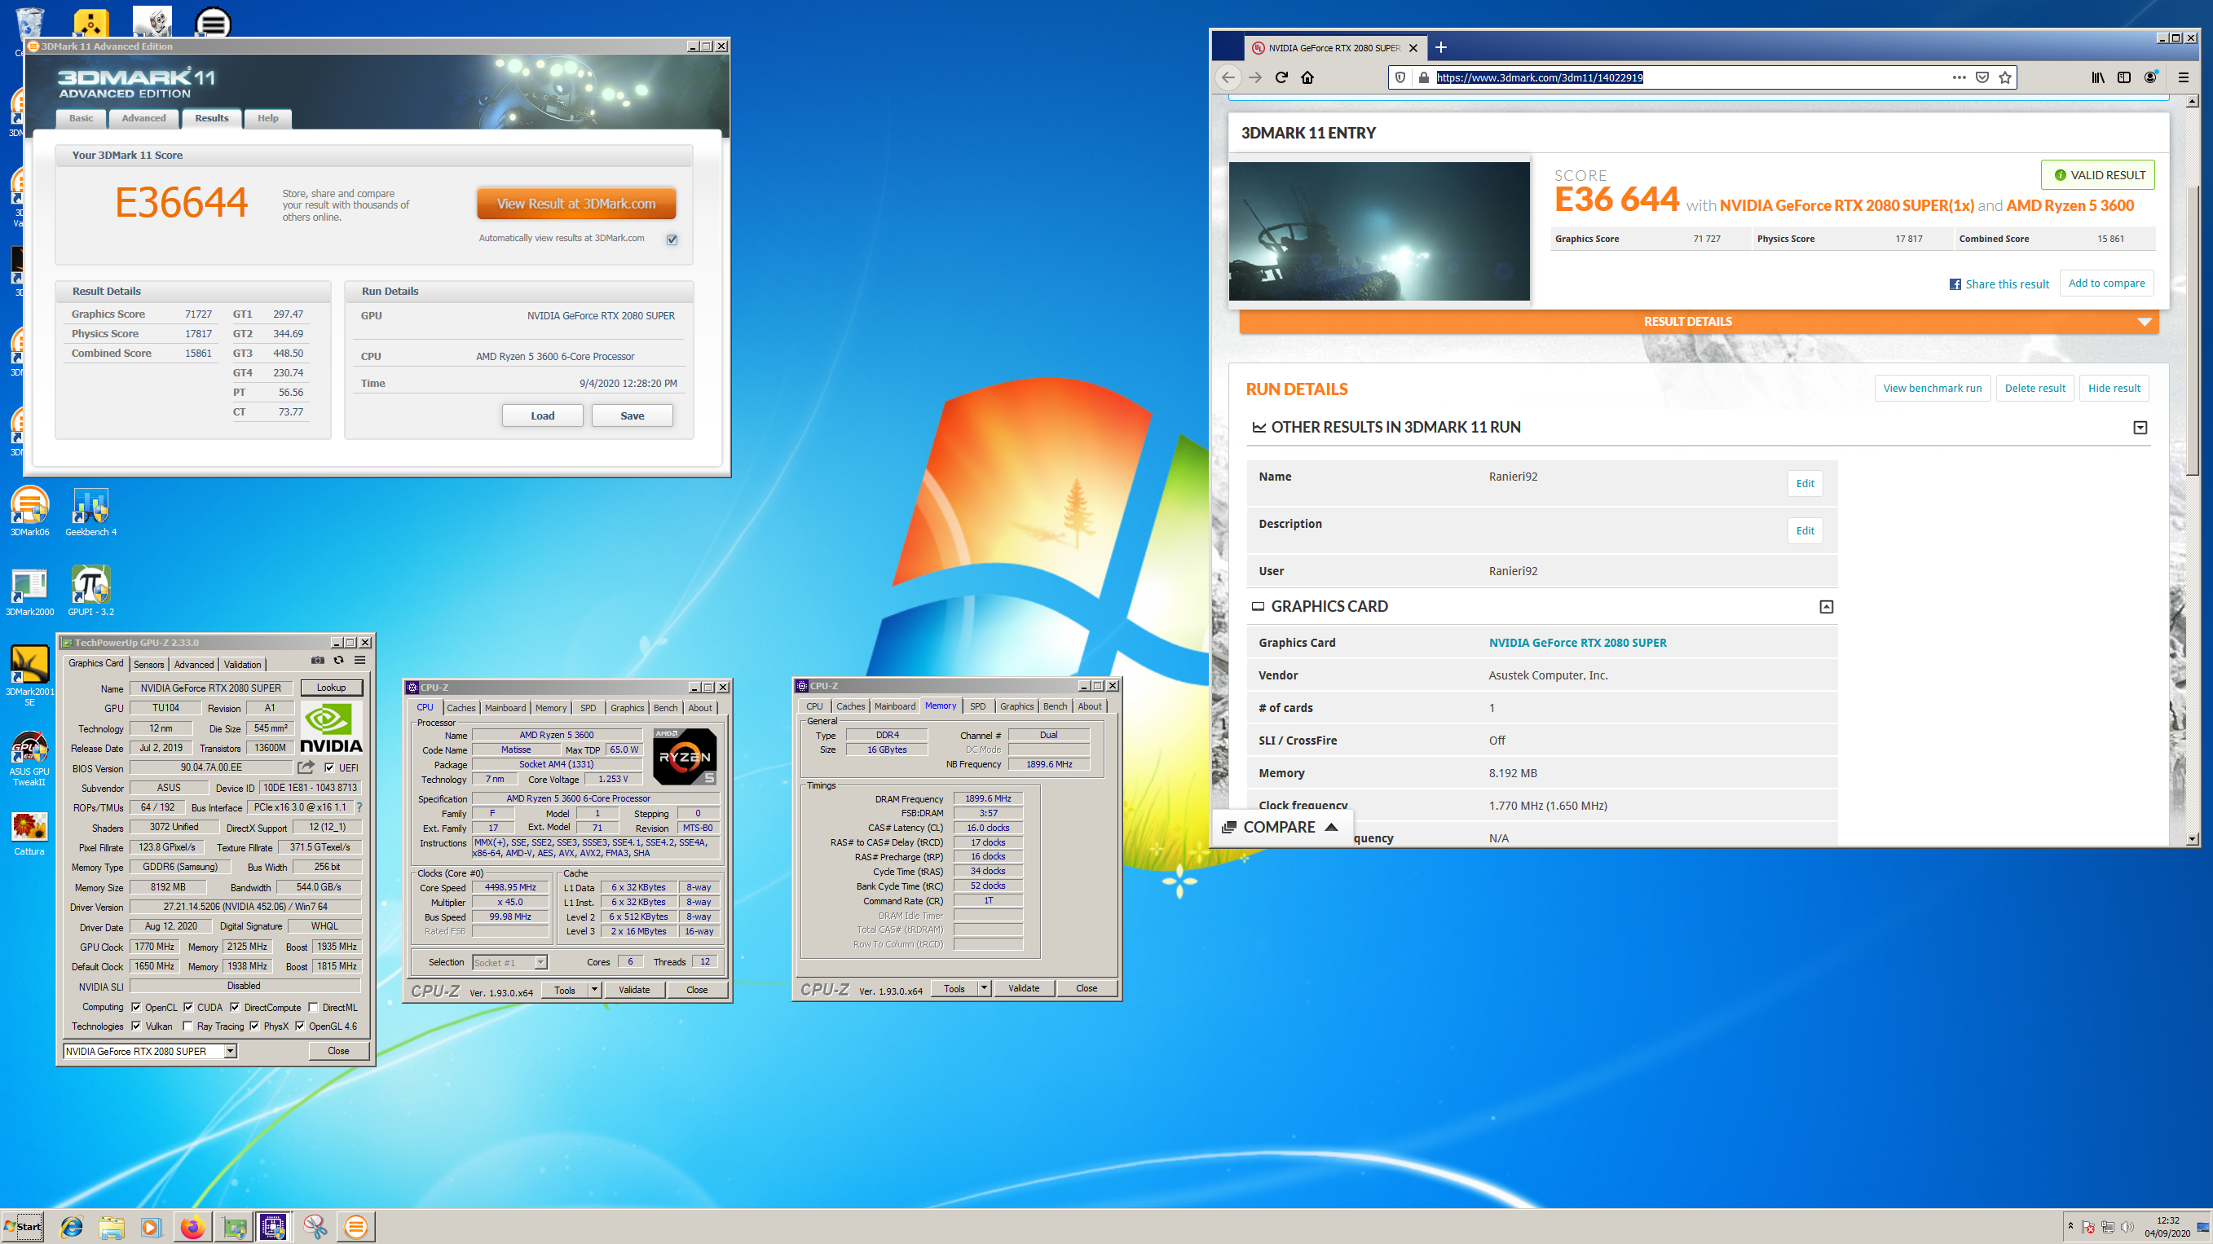Image resolution: width=2213 pixels, height=1244 pixels.
Task: Click Firefox reload button
Action: coord(1281,77)
